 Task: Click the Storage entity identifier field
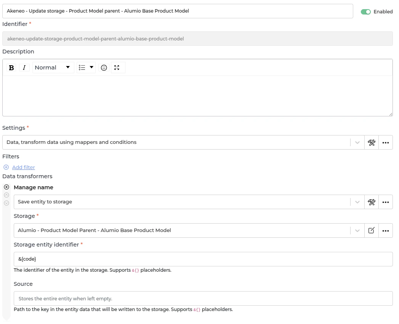click(x=203, y=259)
